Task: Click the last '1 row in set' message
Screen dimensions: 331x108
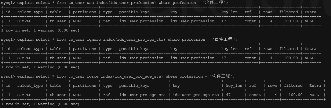Action: pyautogui.click(x=40, y=104)
